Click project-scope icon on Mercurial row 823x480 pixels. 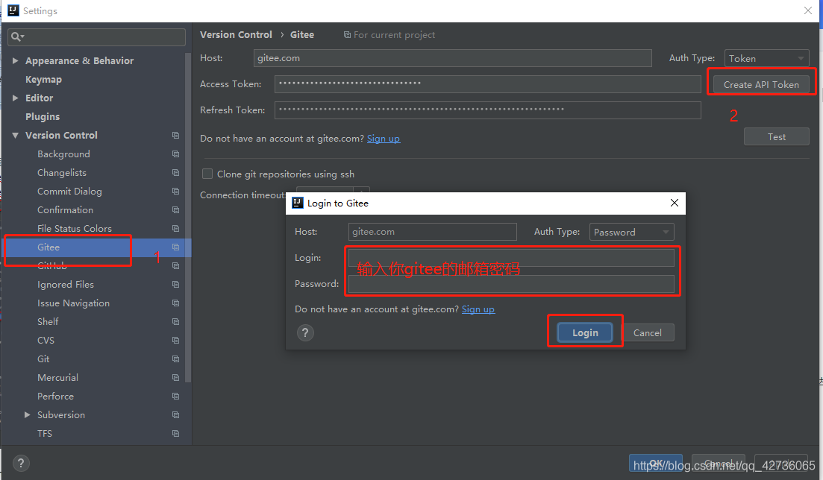(176, 378)
